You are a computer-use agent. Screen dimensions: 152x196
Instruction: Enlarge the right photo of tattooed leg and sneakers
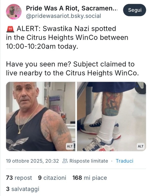coord(111,116)
